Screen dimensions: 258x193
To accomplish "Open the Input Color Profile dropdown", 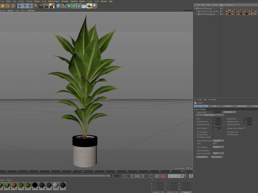I will (x=218, y=153).
